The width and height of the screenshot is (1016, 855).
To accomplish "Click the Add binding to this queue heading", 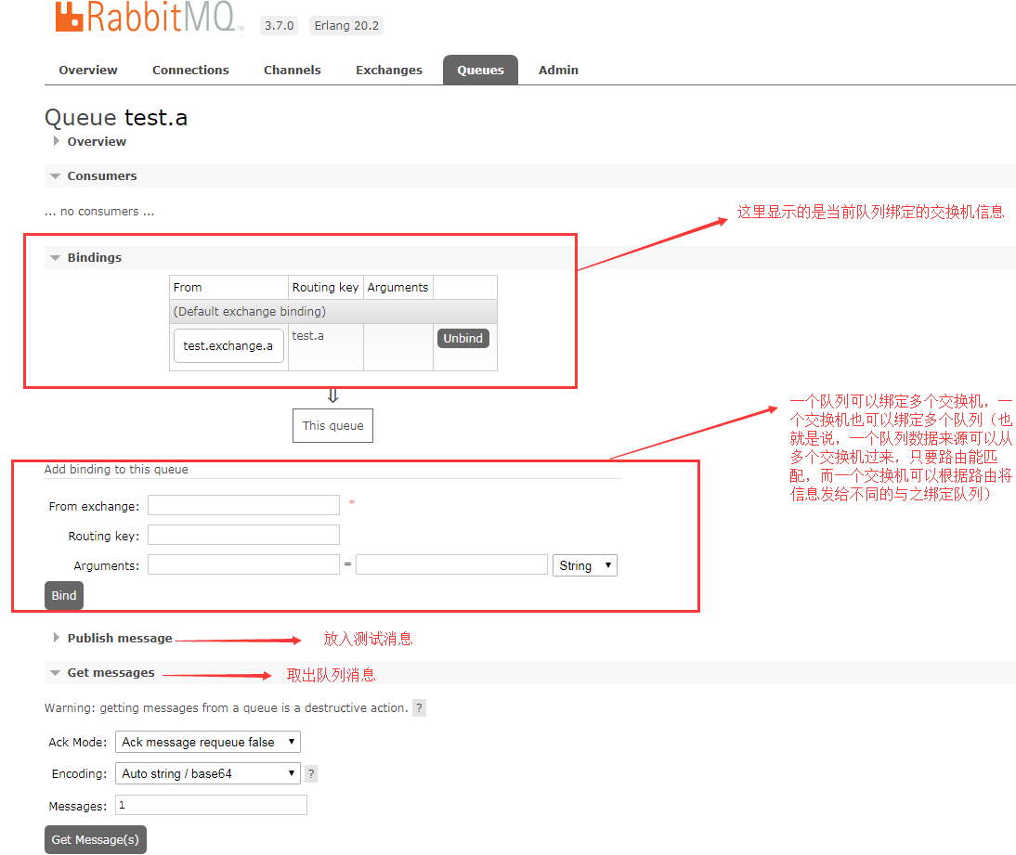I will [116, 469].
